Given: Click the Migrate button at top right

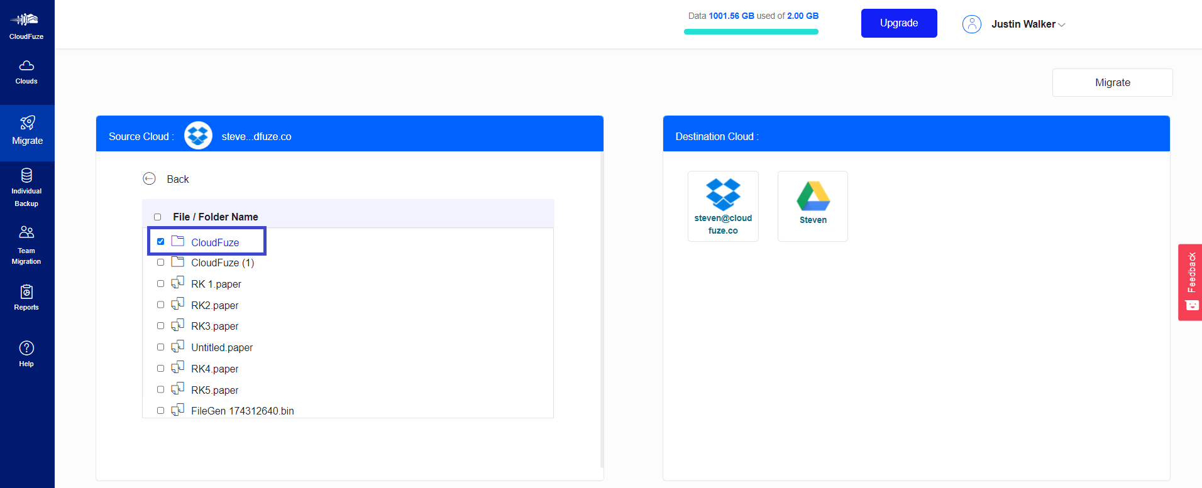Looking at the screenshot, I should click(x=1112, y=82).
